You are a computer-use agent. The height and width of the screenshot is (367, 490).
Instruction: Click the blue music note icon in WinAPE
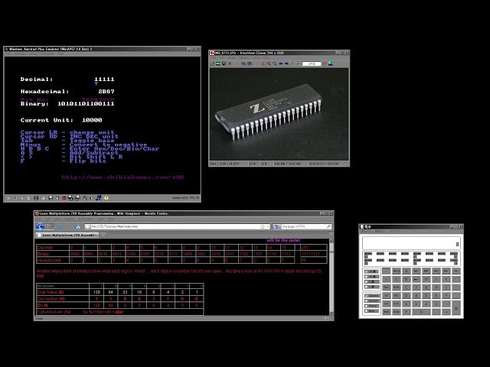99,198
